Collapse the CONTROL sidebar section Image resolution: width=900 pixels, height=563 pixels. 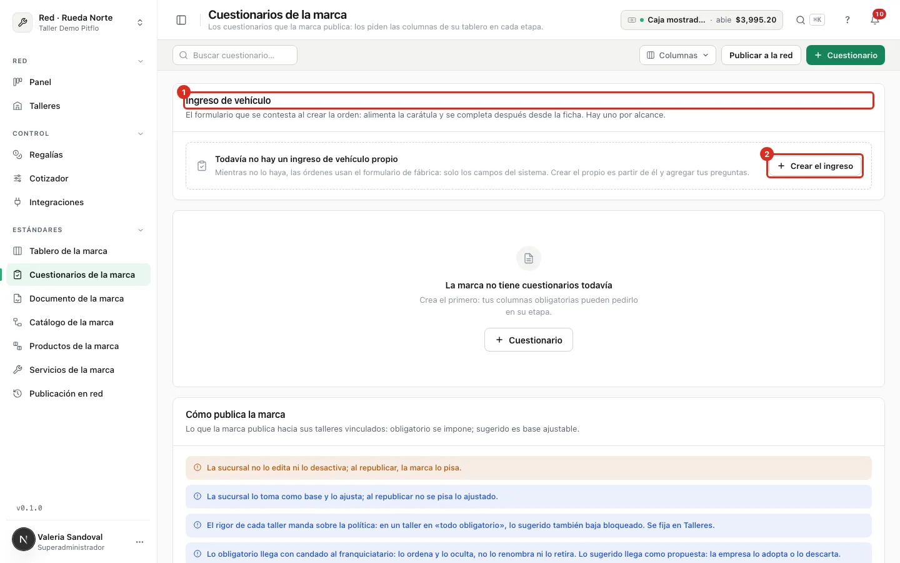pos(141,134)
